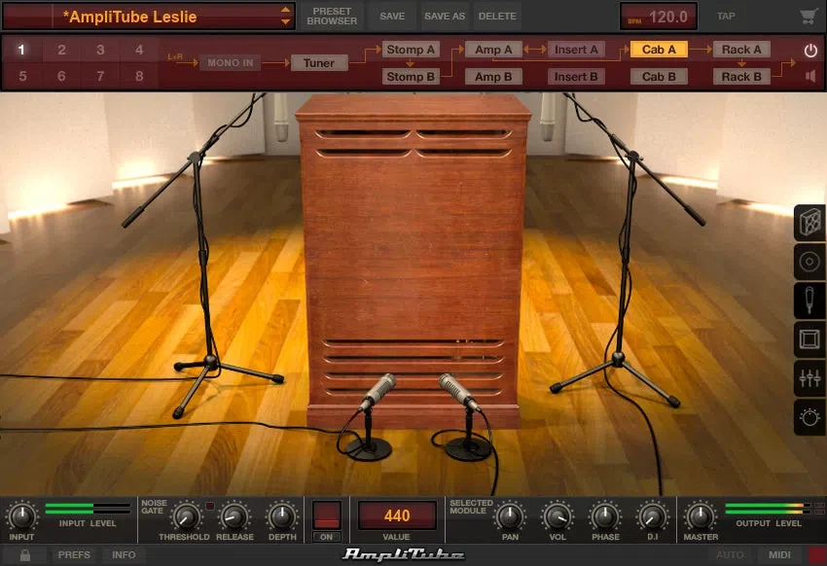
Task: Select signal chain preset 4
Action: click(x=139, y=50)
